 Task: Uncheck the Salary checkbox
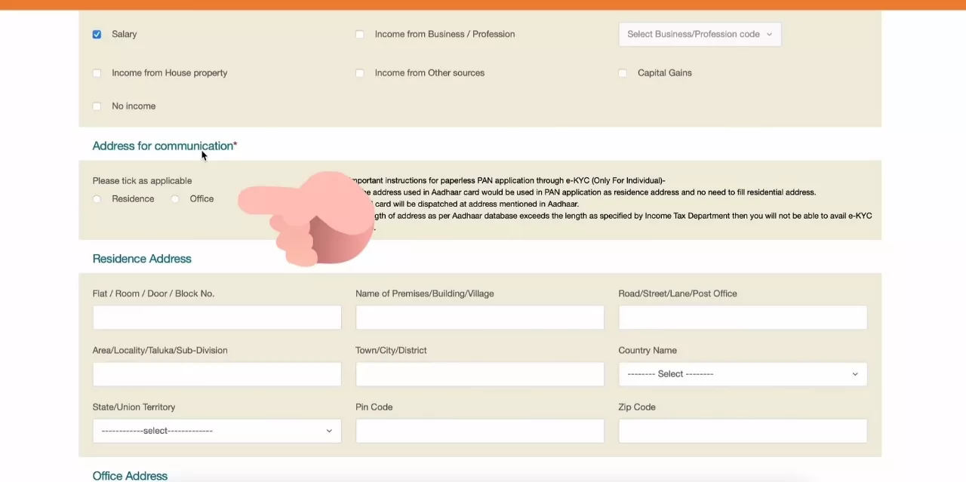97,35
